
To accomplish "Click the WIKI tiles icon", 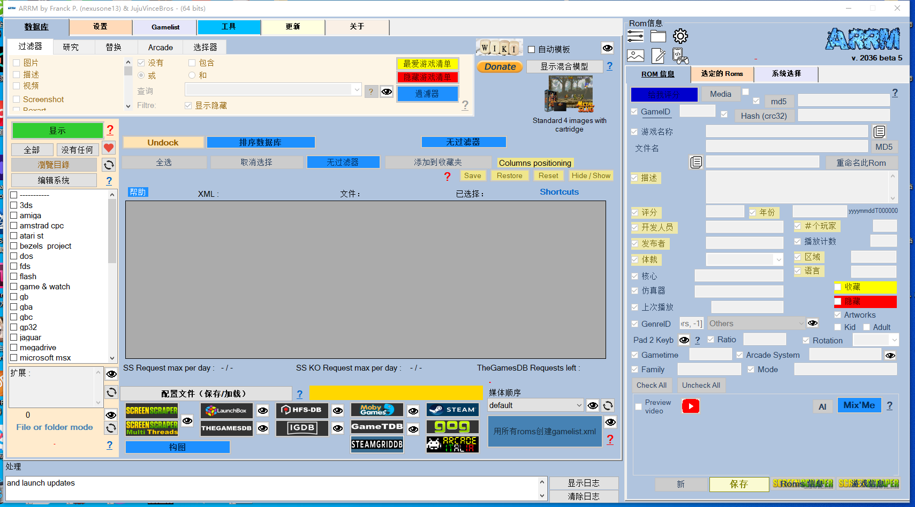I will pyautogui.click(x=499, y=48).
